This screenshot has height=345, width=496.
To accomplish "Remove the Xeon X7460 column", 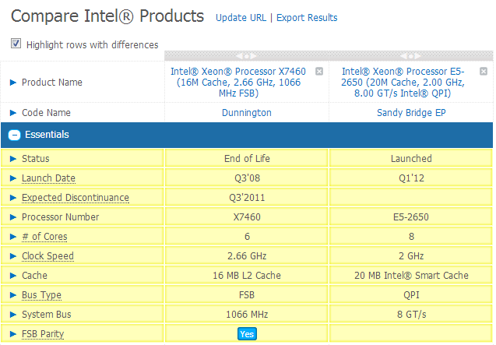I will [319, 72].
